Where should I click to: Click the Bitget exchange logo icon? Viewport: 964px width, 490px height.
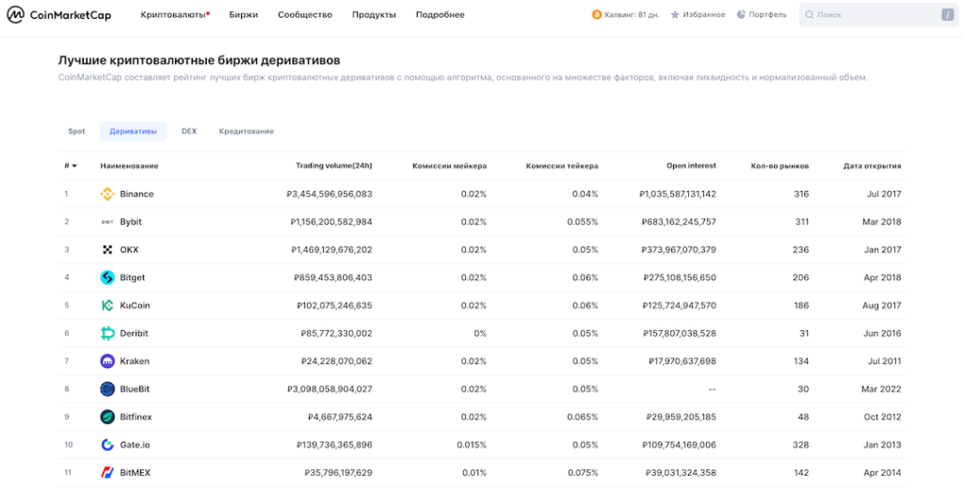(x=107, y=277)
